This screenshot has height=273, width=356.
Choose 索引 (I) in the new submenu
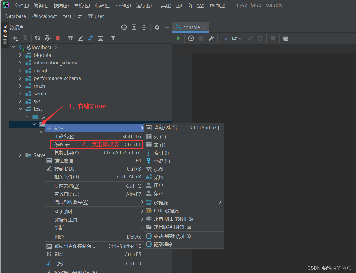click(184, 153)
